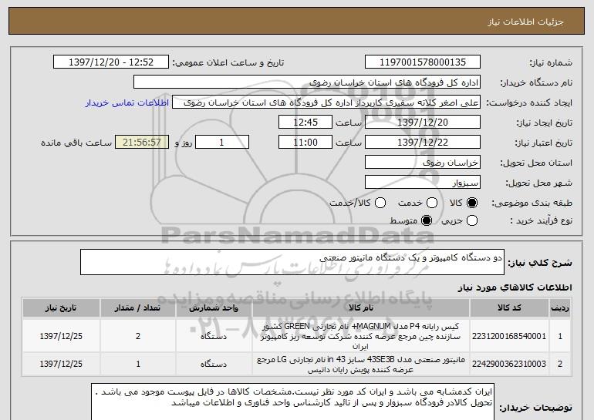
Task: Click the delivery province field خراسان رضوی
Action: [423, 163]
